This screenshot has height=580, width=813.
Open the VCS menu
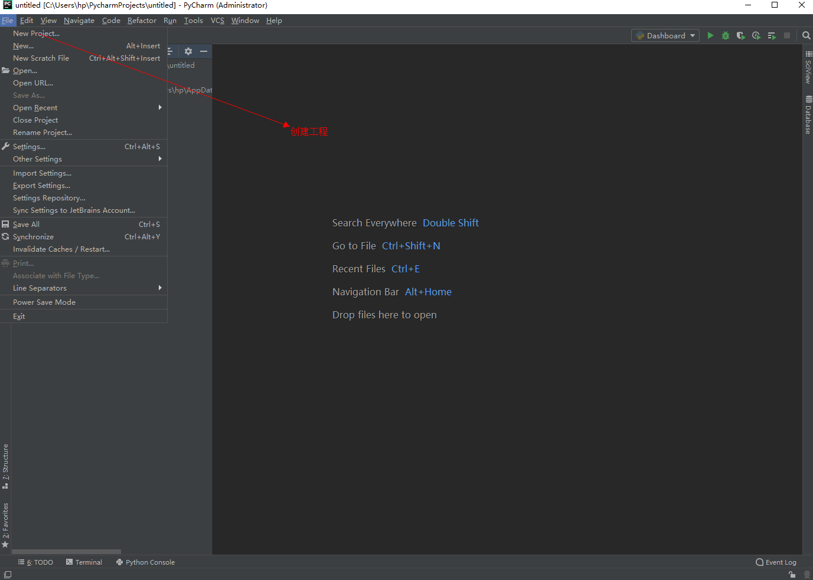coord(217,21)
